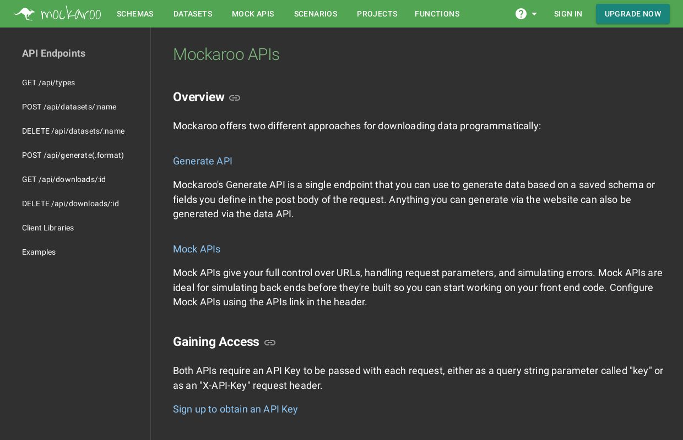Click the Gaining Access heading text
Viewport: 683px width, 440px height.
pos(216,342)
